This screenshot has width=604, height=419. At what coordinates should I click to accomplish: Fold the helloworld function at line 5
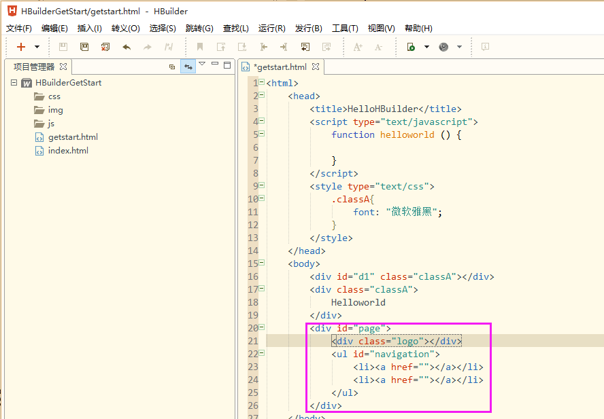coord(262,134)
